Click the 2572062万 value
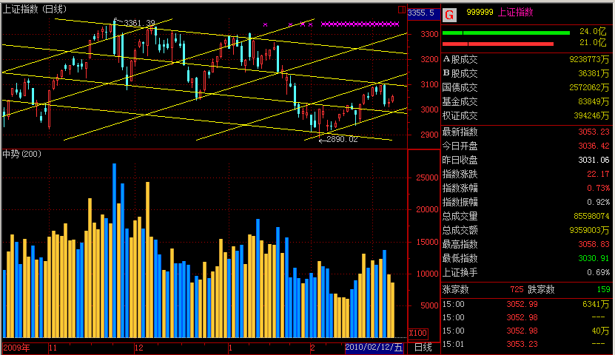615x355 pixels. click(x=589, y=87)
